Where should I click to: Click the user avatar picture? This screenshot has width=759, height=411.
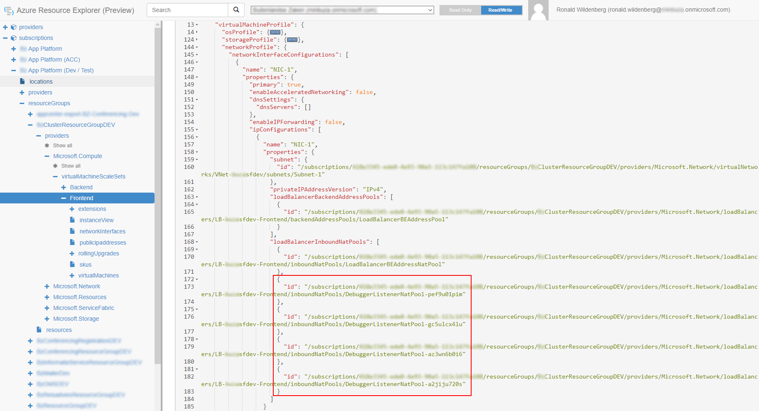tap(538, 10)
